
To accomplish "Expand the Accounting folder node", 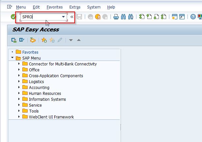I will (19, 87).
